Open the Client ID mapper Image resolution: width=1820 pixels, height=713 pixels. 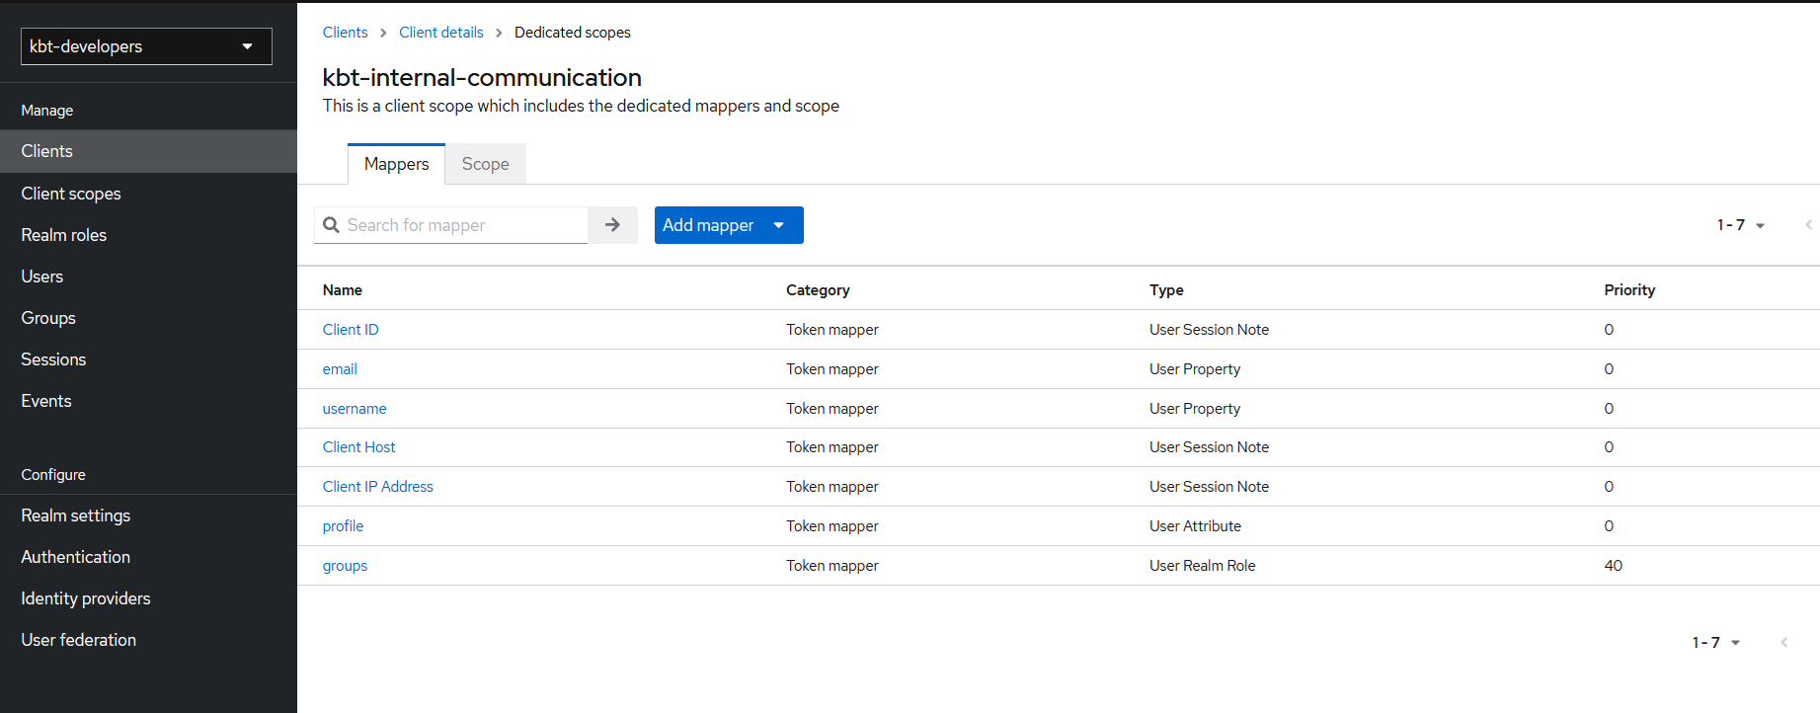coord(351,330)
